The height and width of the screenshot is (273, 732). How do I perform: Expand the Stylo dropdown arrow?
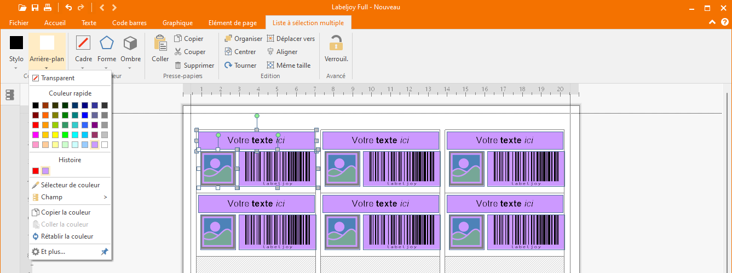(16, 68)
